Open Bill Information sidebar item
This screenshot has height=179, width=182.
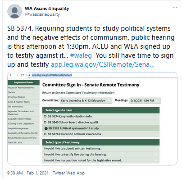click(x=16, y=106)
